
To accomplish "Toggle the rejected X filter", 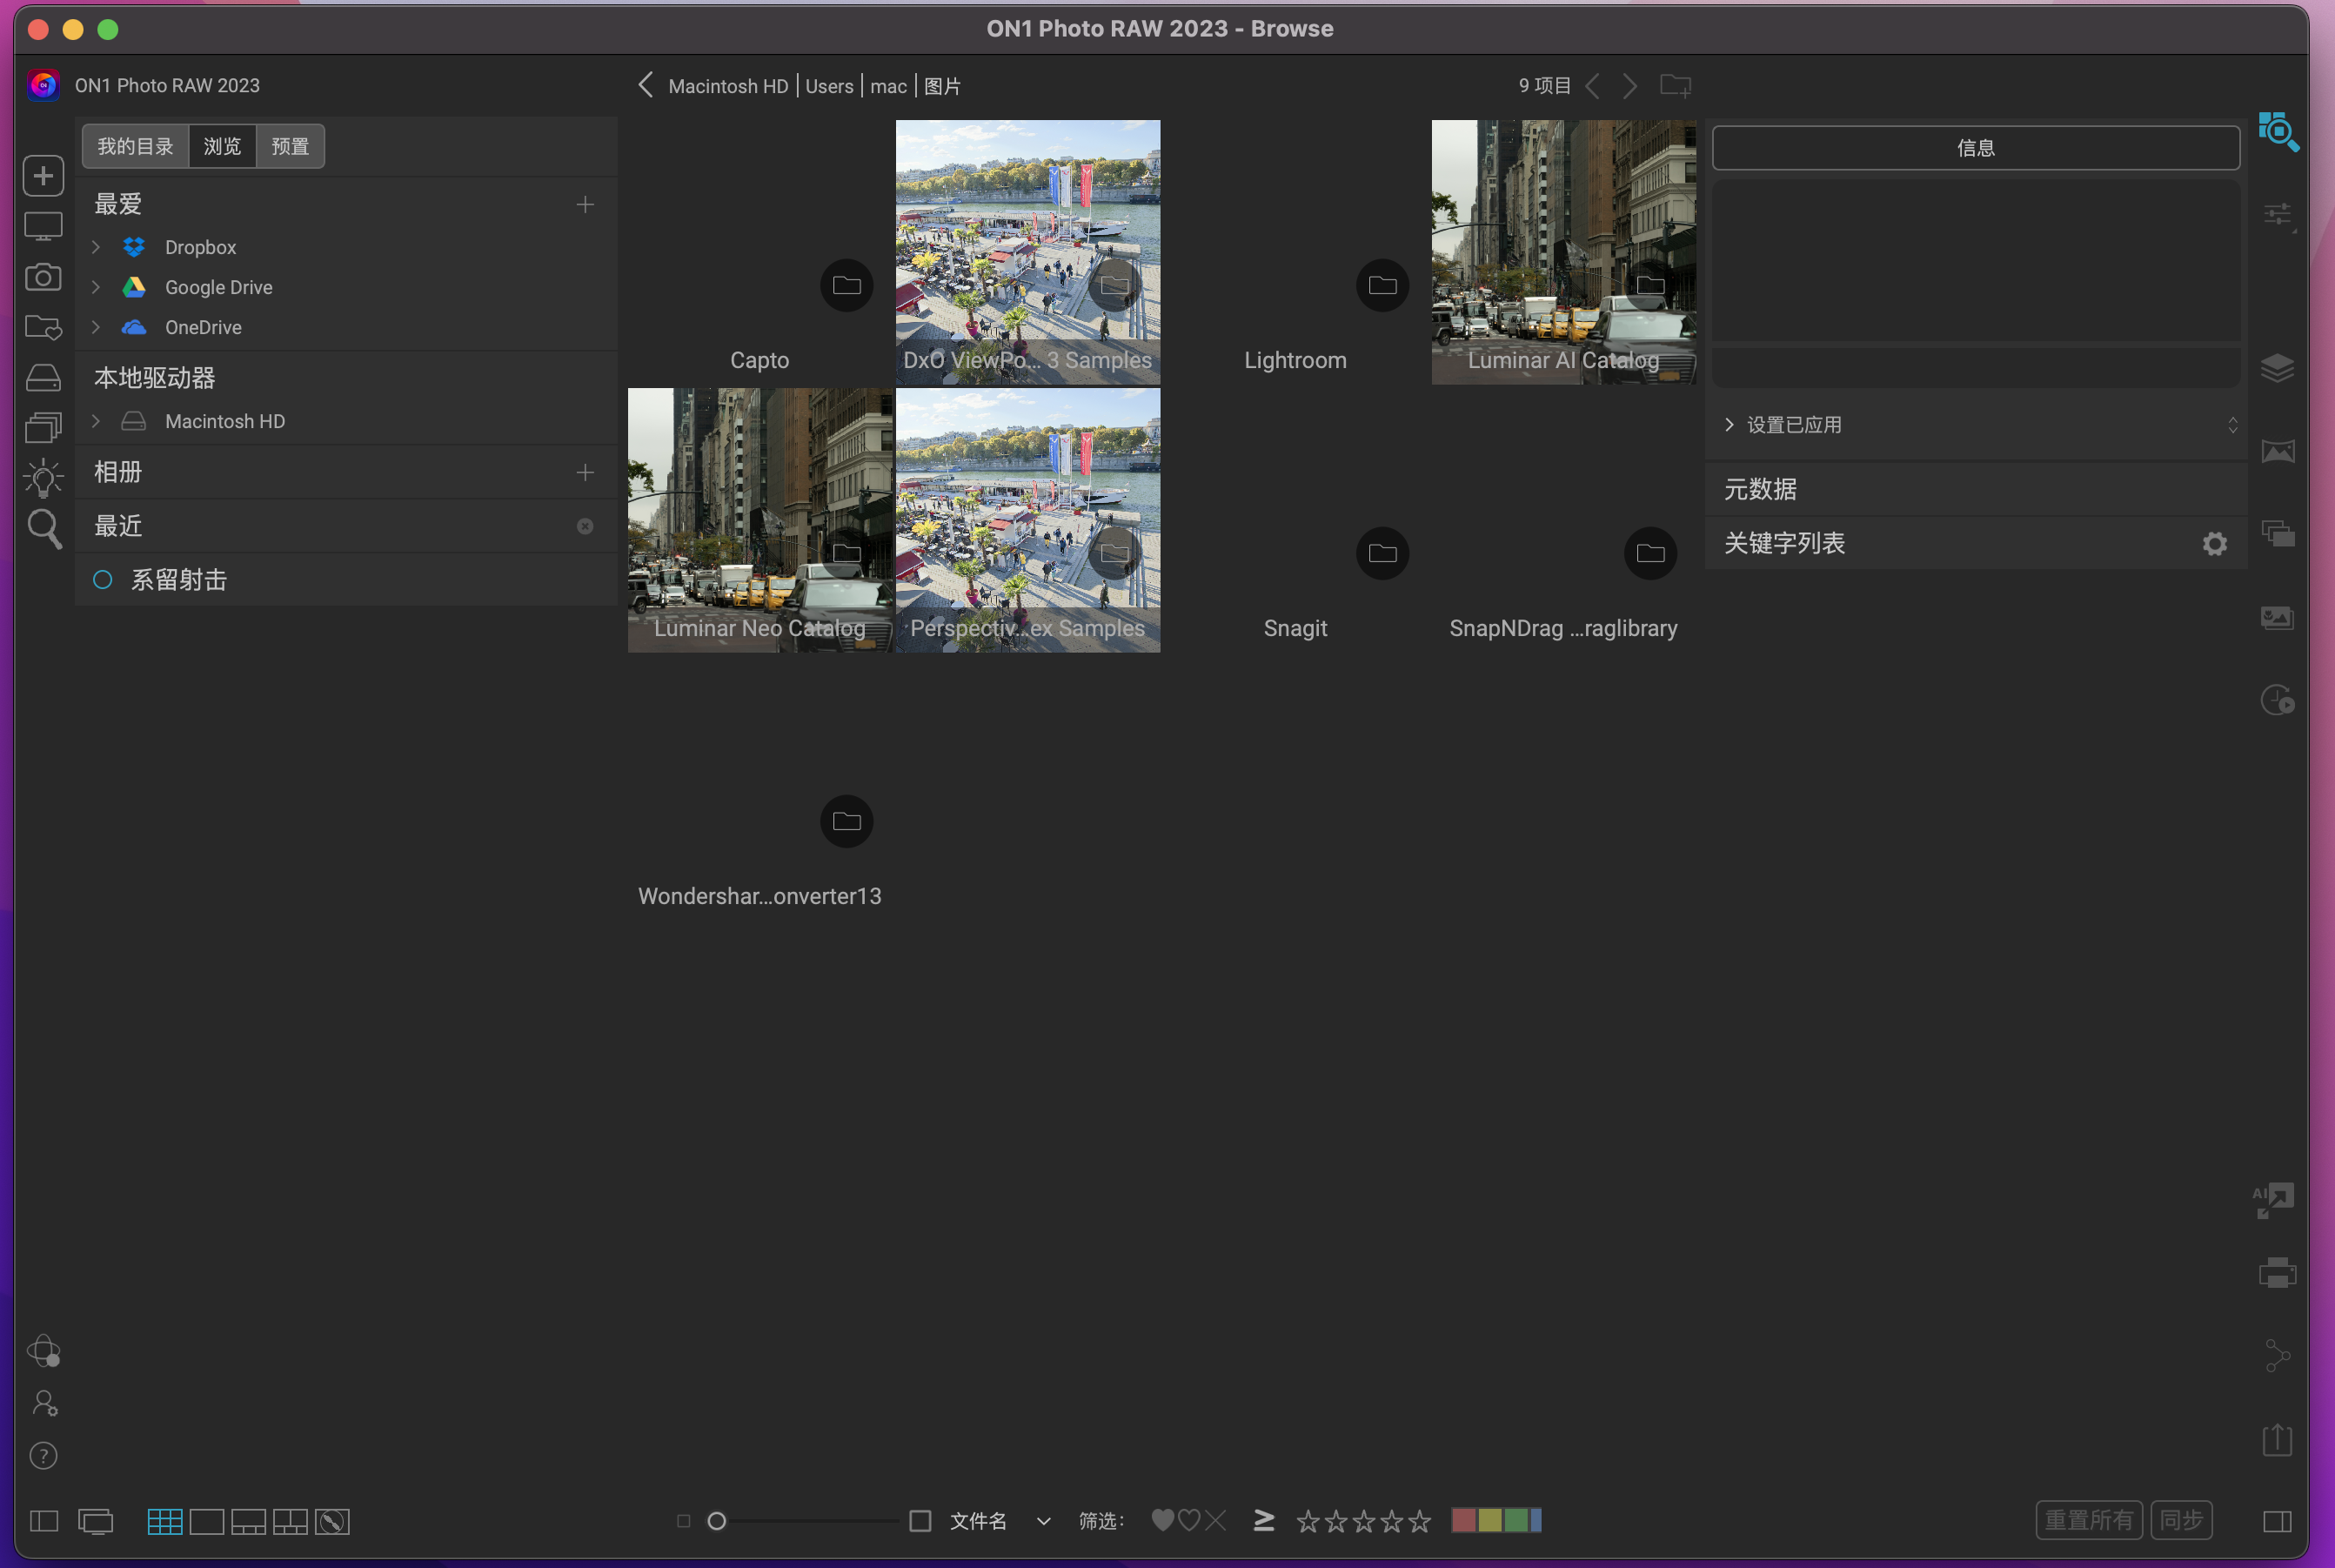I will (1215, 1520).
